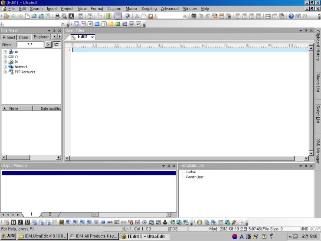Apply HTML underline with the U icon

27,222
